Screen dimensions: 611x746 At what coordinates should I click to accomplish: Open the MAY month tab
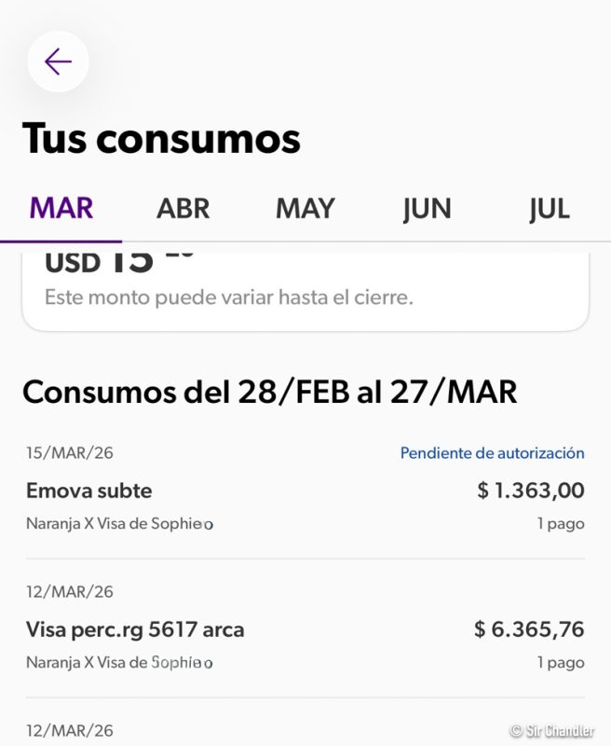305,208
